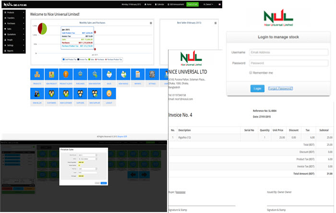Click the Logout power icon tile
The height and width of the screenshot is (213, 336).
tap(109, 94)
